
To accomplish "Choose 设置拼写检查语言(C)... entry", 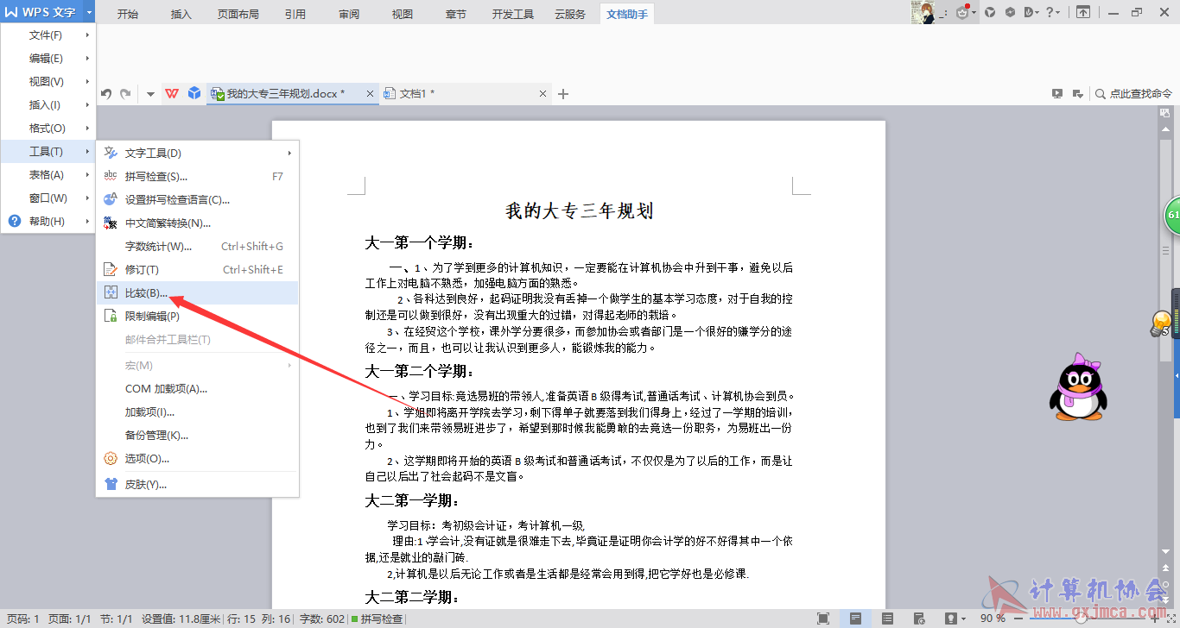I will pyautogui.click(x=197, y=200).
